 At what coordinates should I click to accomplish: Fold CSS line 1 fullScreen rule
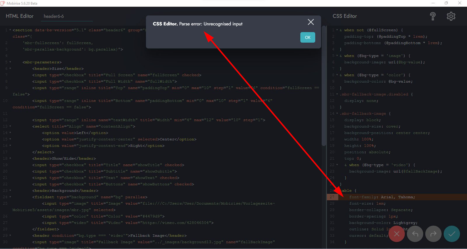pos(337,30)
